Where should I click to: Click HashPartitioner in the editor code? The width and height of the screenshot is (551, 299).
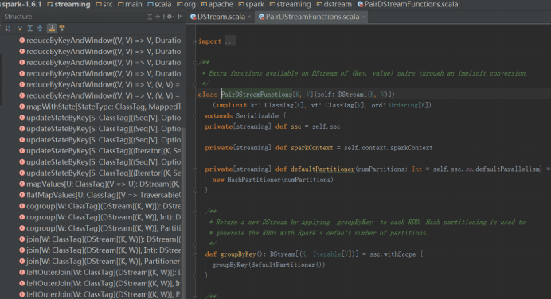point(255,180)
